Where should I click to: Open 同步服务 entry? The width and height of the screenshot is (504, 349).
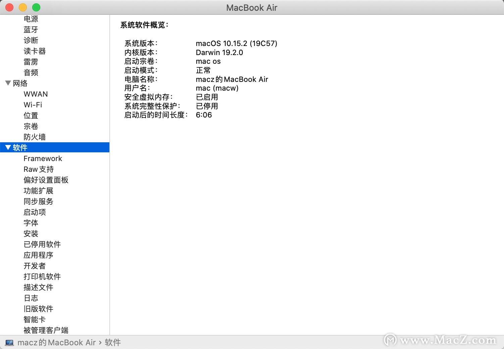(38, 201)
